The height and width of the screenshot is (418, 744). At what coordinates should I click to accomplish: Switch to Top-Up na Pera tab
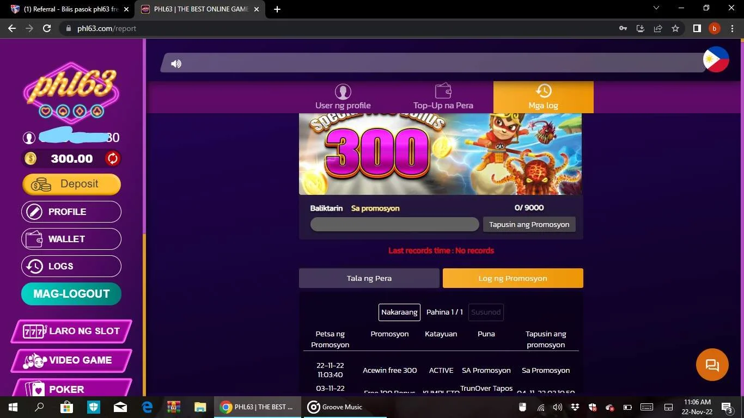point(443,97)
